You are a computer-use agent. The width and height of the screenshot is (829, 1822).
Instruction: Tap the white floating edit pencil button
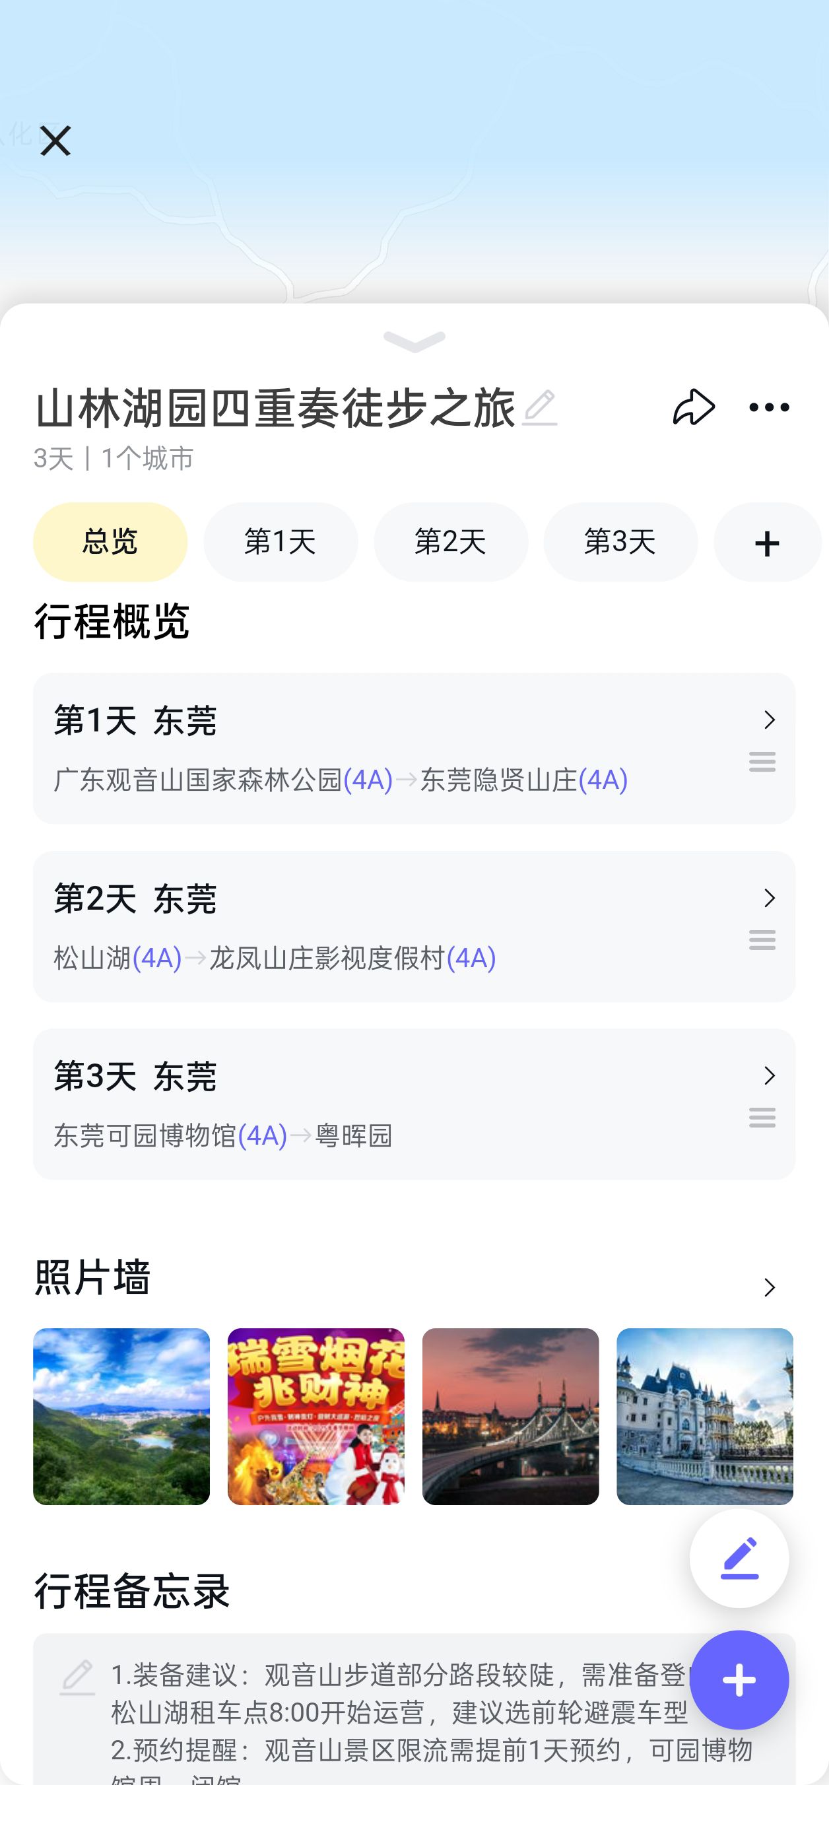tap(739, 1558)
